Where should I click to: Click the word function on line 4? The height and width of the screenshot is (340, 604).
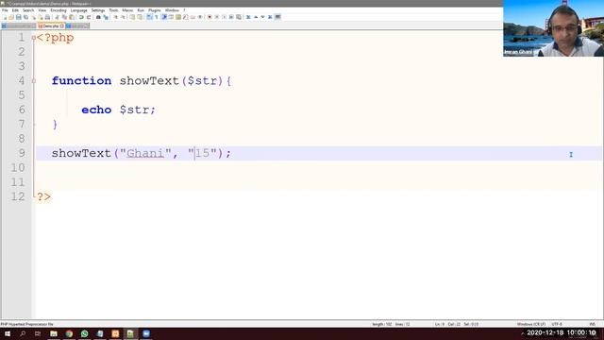coord(81,80)
